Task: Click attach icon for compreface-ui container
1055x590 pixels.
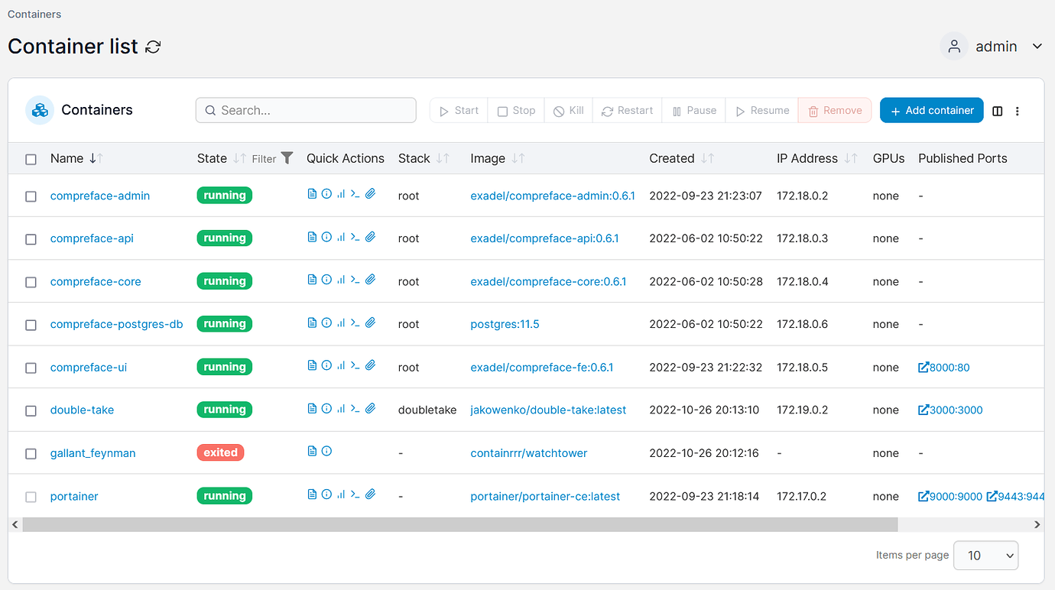Action: pos(370,366)
